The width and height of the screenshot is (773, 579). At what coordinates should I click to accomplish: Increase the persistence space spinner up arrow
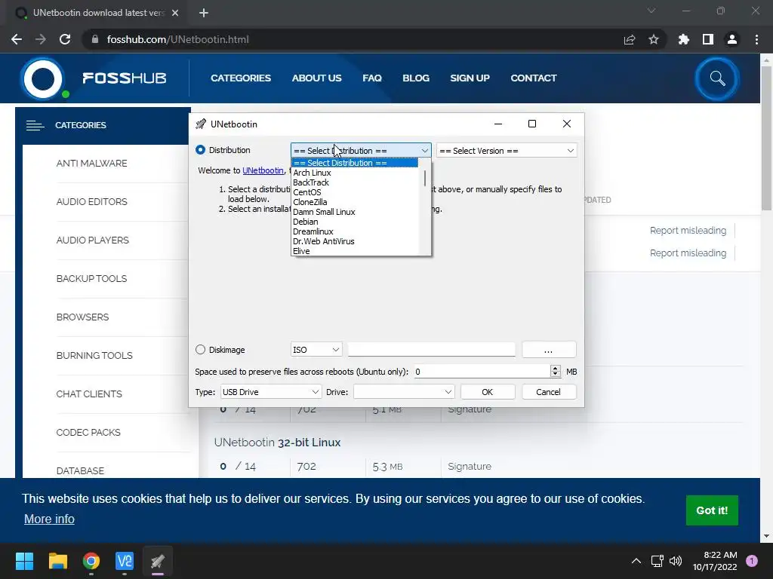point(555,368)
